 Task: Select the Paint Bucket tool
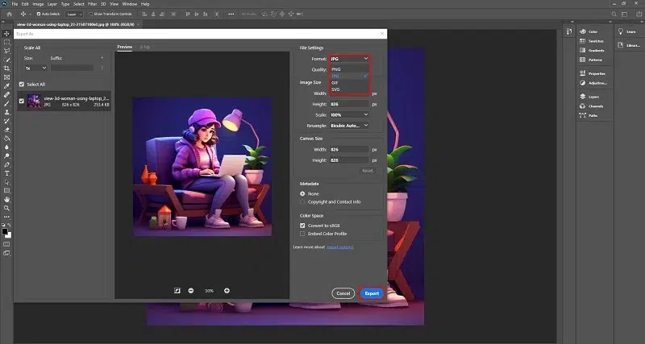coord(6,138)
